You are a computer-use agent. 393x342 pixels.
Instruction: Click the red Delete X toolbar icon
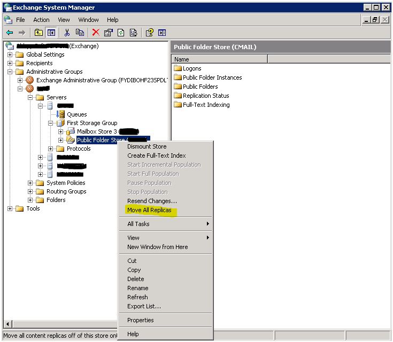click(x=96, y=32)
